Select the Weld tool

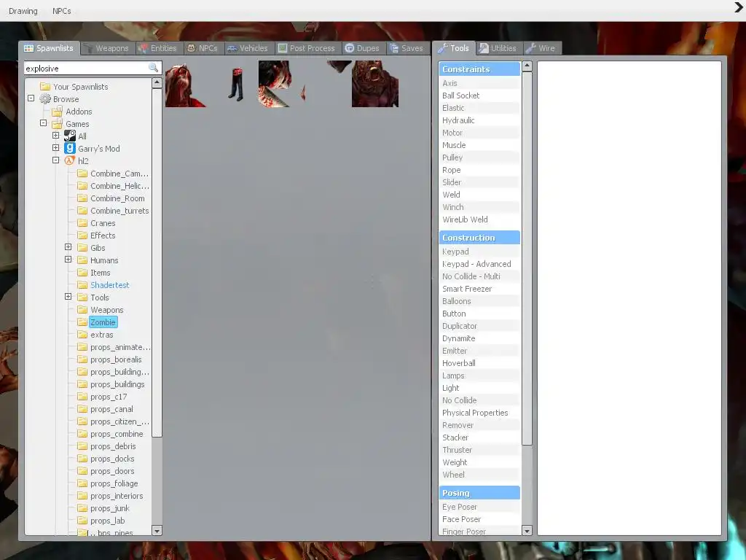[479, 195]
